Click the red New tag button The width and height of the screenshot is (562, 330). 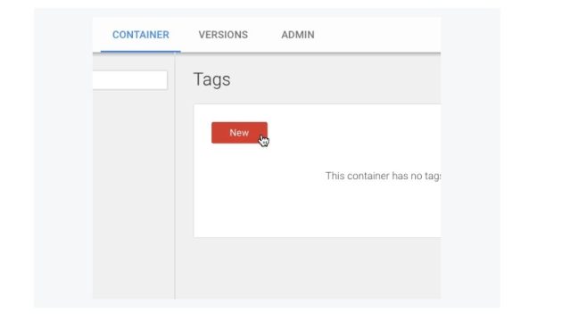point(239,133)
